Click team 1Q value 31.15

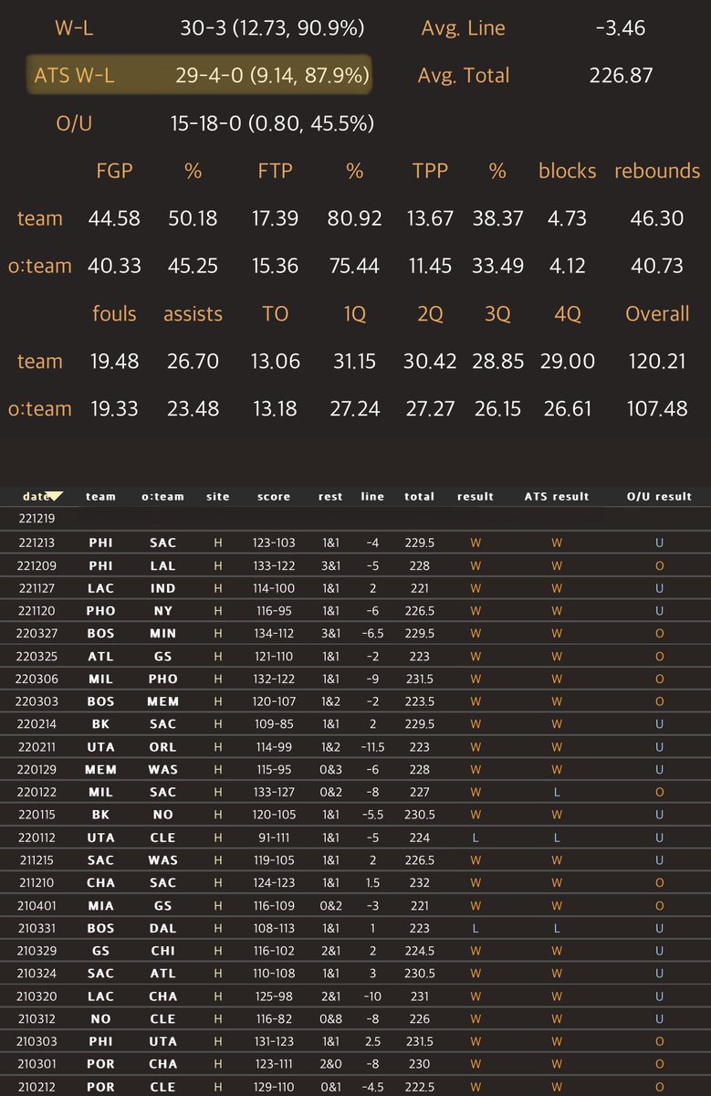pyautogui.click(x=354, y=361)
